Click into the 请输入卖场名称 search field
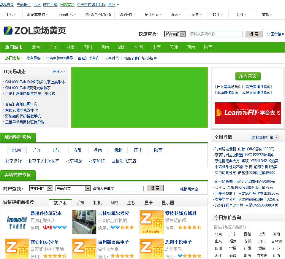The image size is (285, 259). point(216,34)
